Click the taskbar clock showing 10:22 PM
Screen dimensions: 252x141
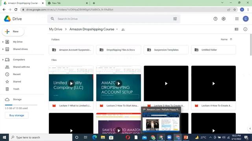point(236,137)
